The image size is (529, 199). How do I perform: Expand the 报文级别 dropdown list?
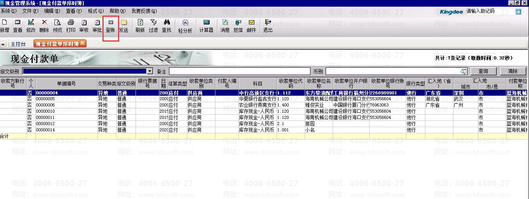150,71
